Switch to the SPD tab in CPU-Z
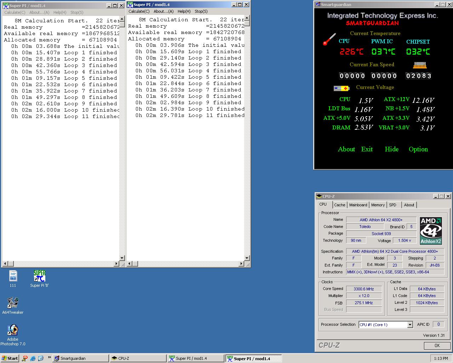 392,205
